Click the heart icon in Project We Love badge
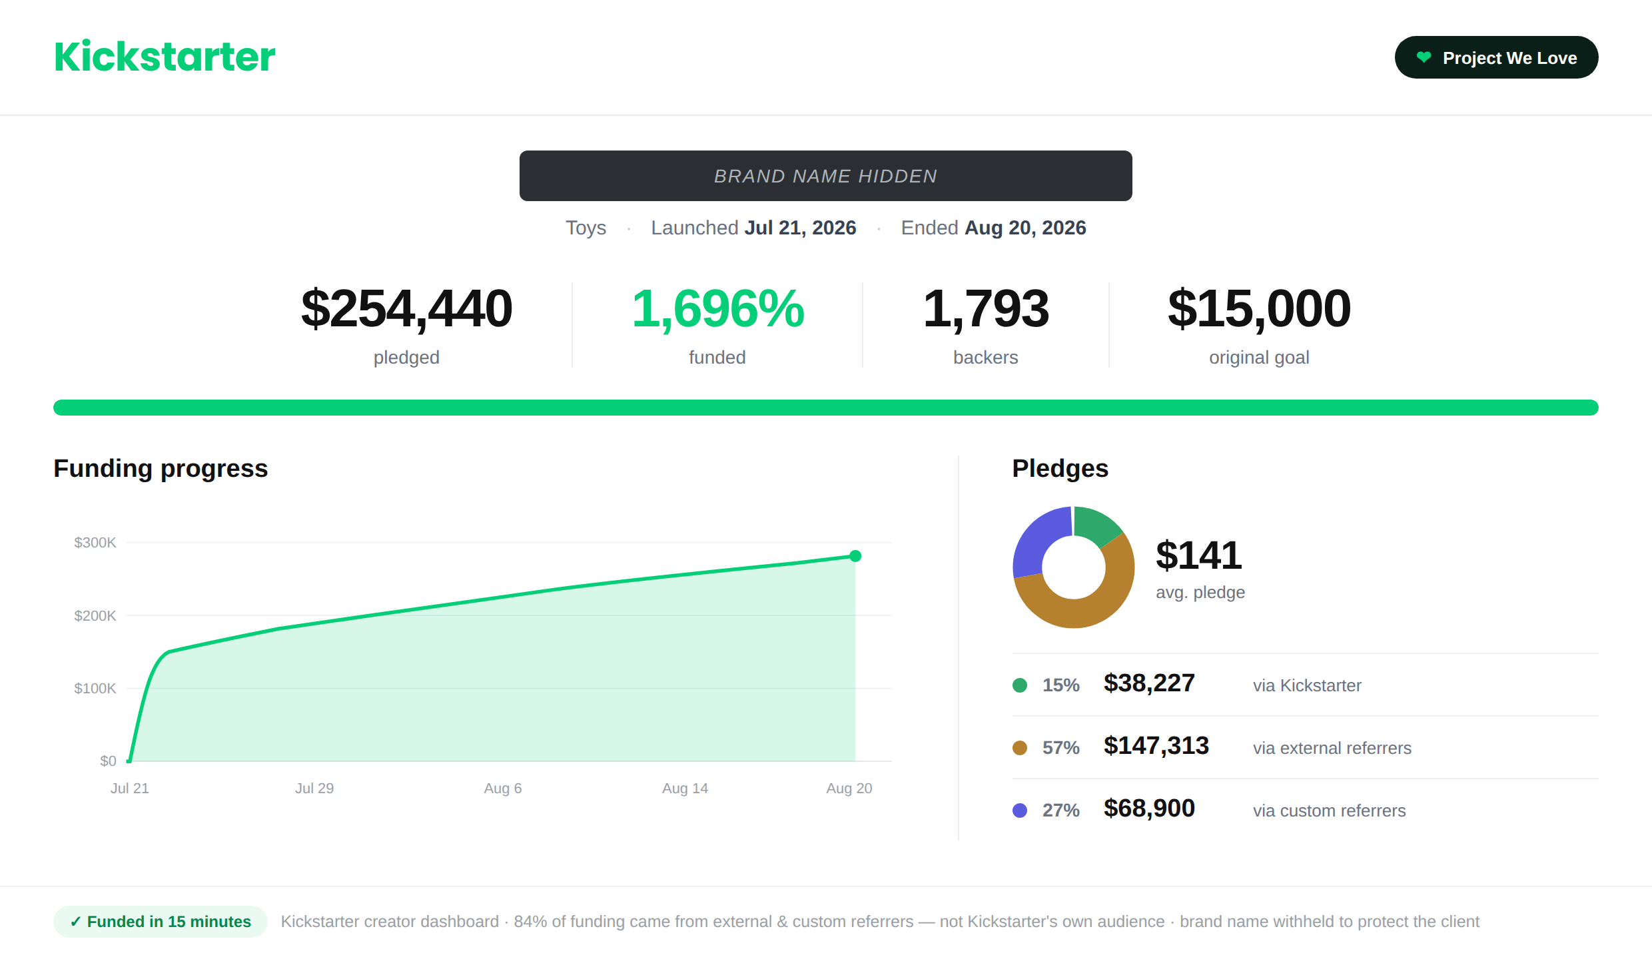 click(1424, 57)
